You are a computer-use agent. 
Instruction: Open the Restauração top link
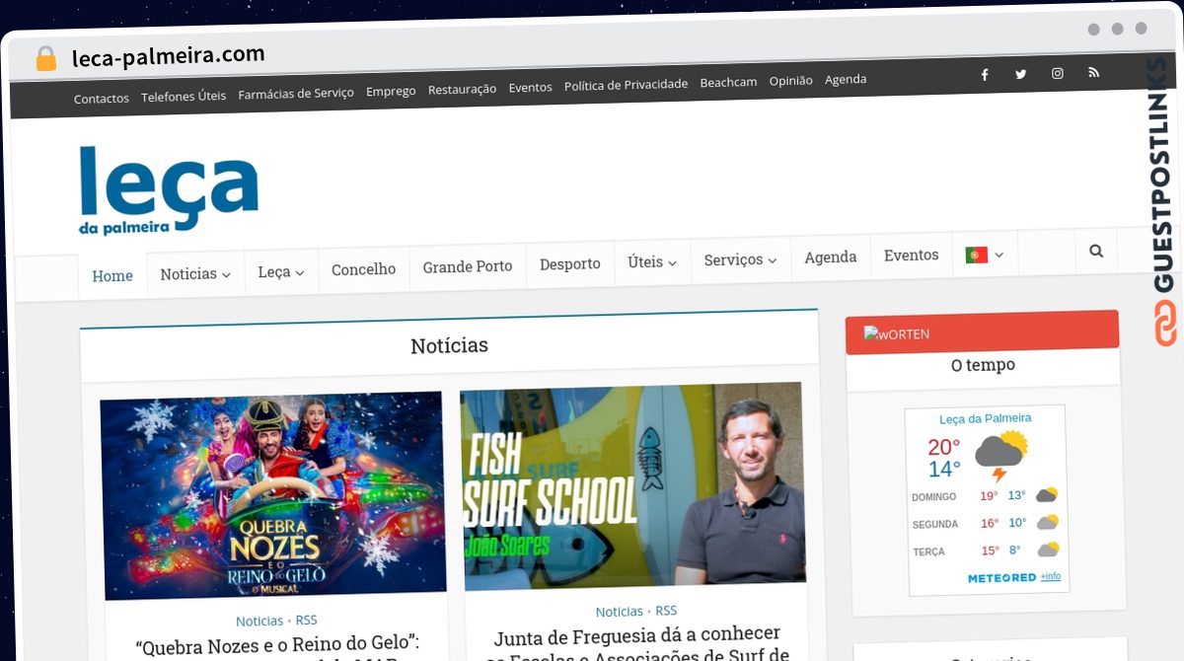pos(463,90)
